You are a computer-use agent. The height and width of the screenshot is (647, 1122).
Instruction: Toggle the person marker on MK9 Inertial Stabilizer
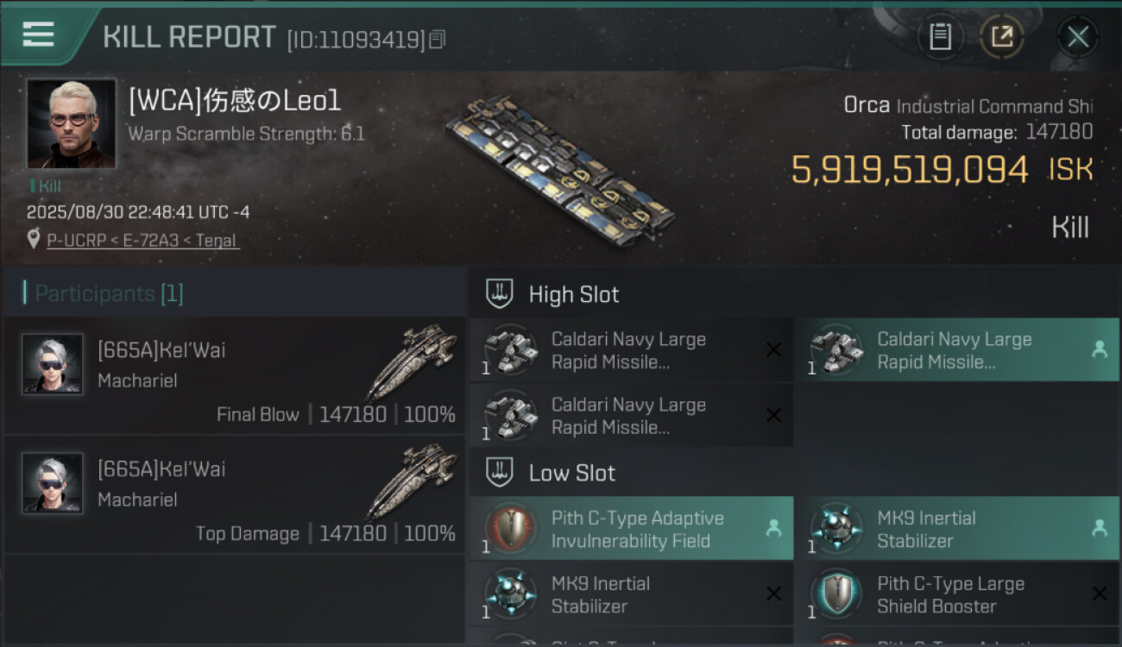[1099, 528]
